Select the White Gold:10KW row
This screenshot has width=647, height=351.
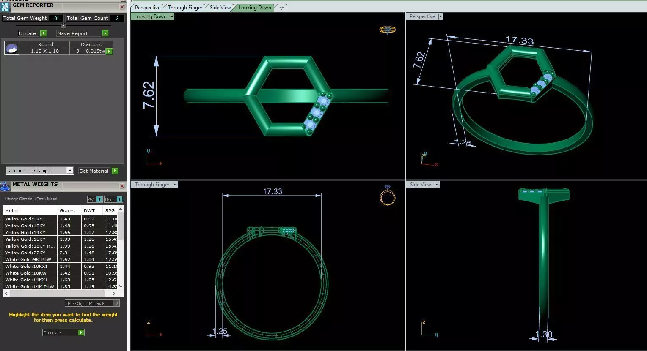60,273
